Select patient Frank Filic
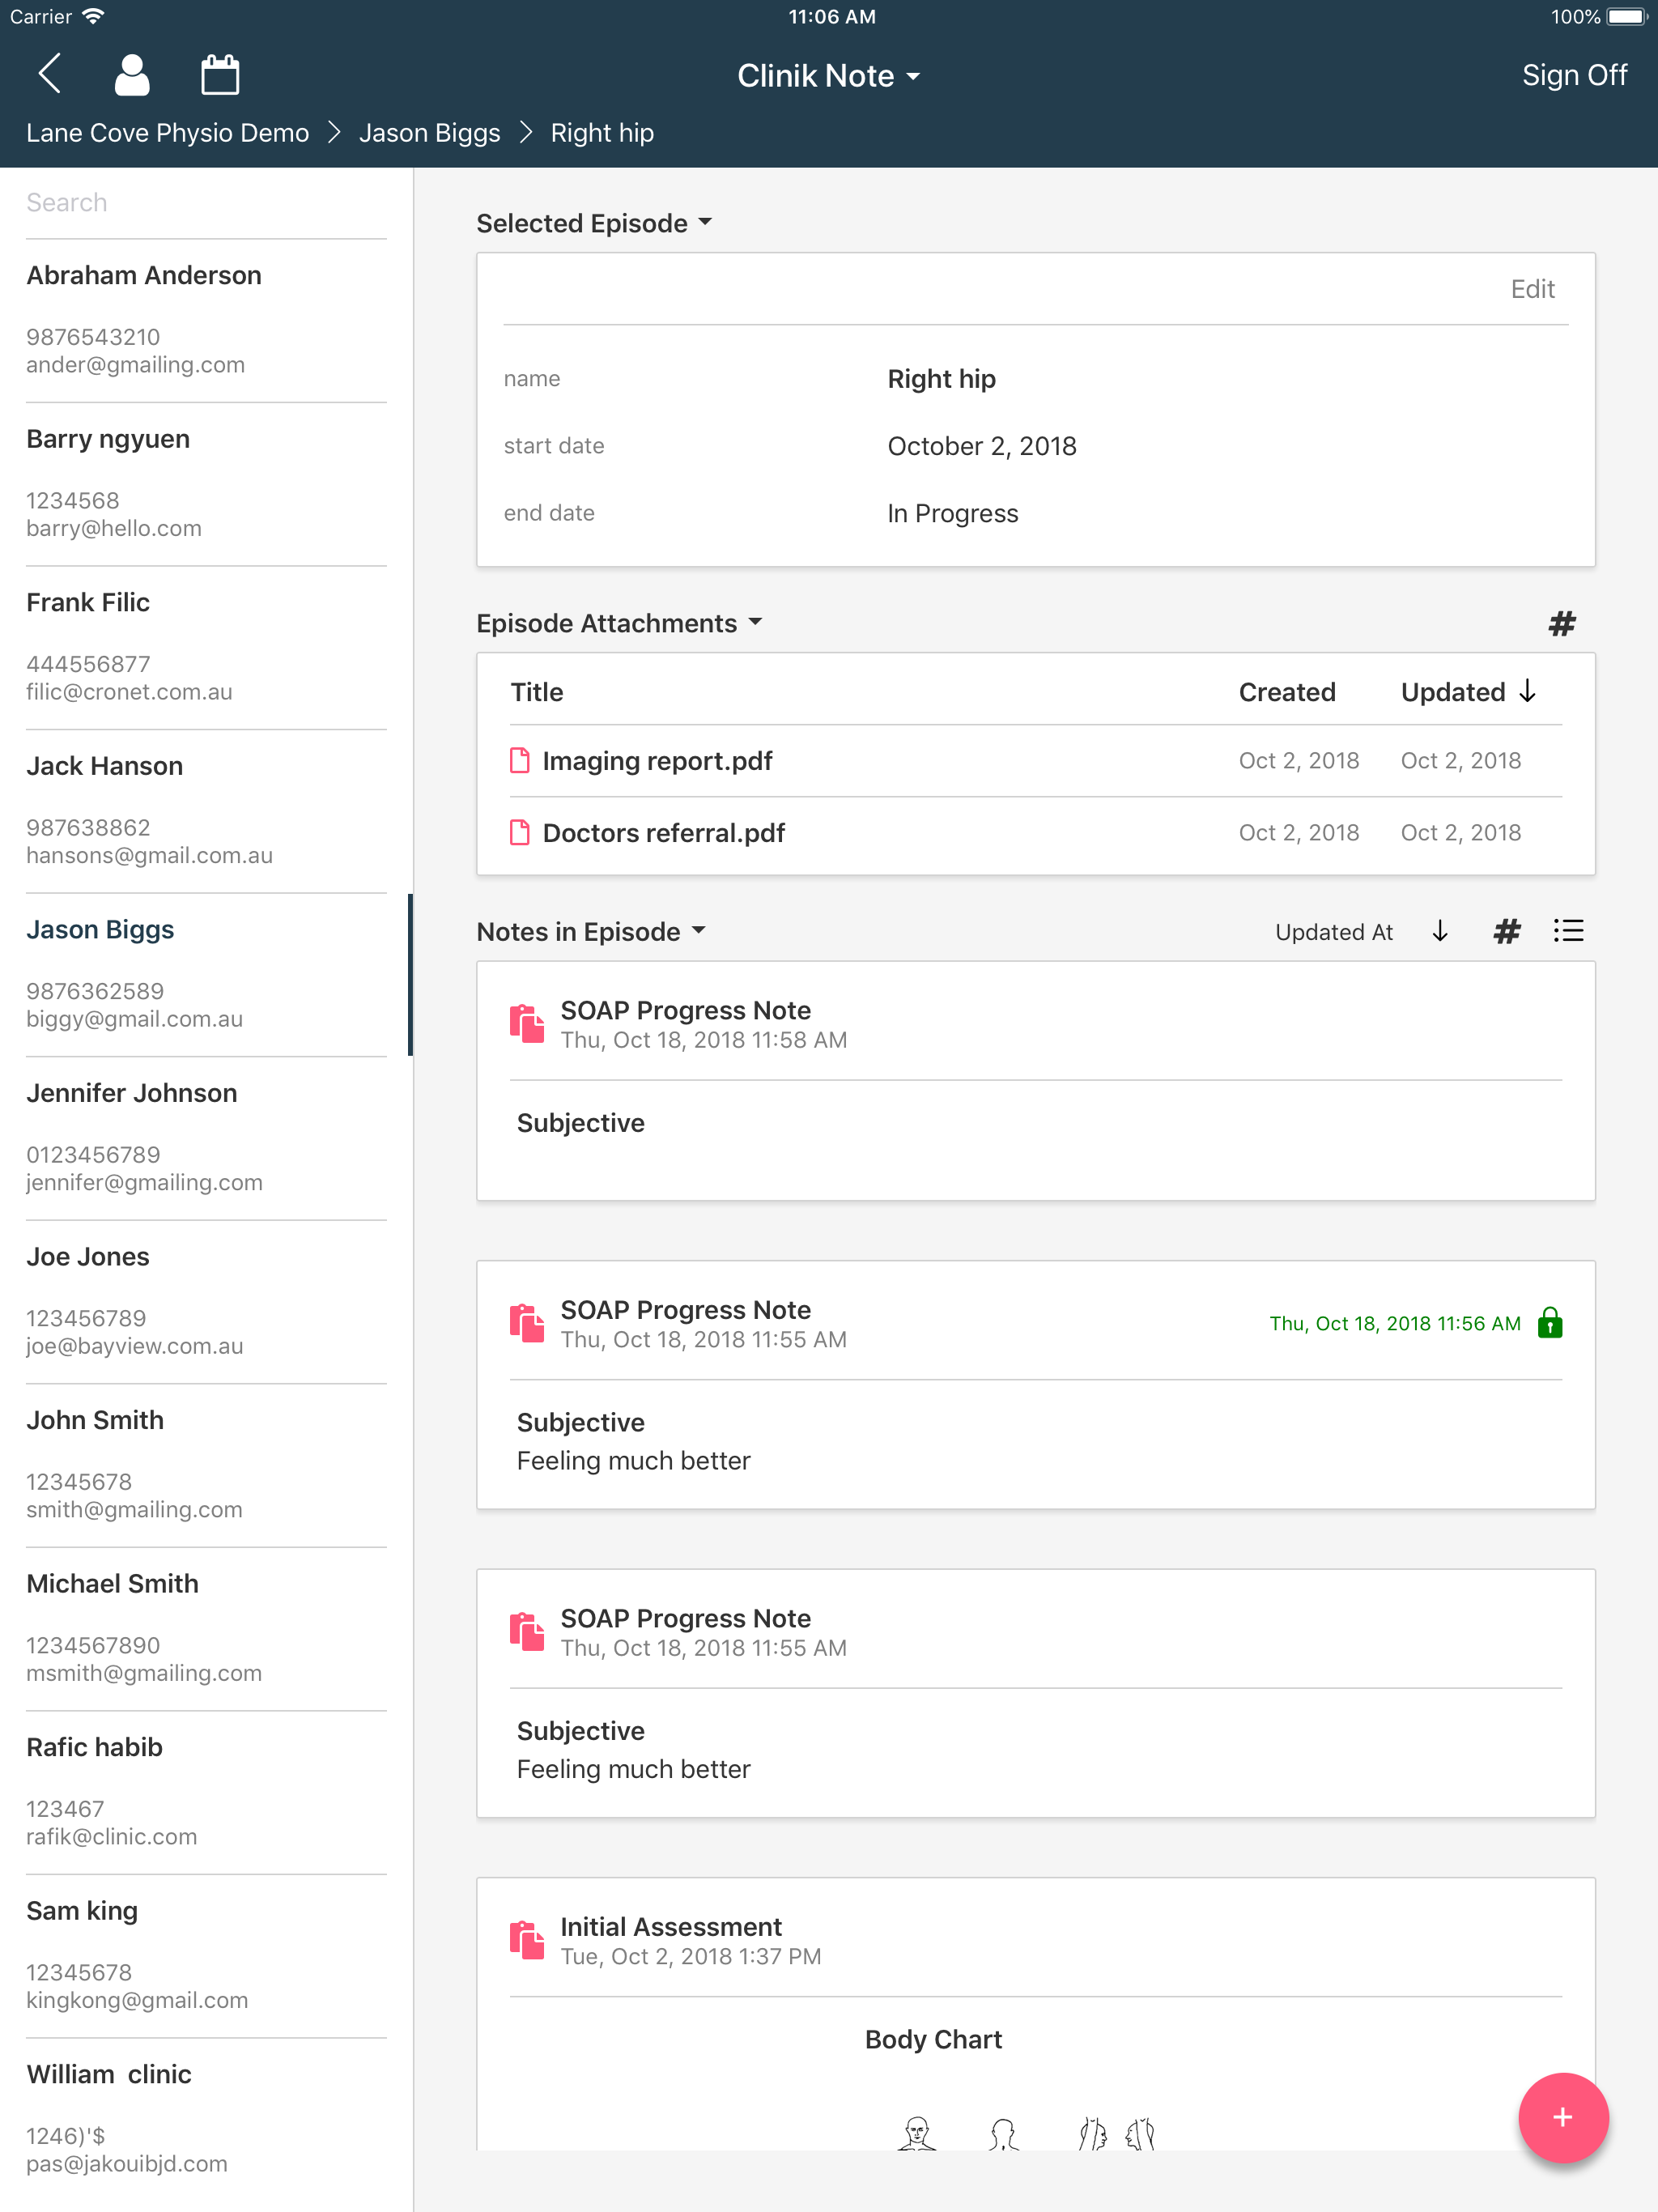The height and width of the screenshot is (2212, 1658). (206, 648)
